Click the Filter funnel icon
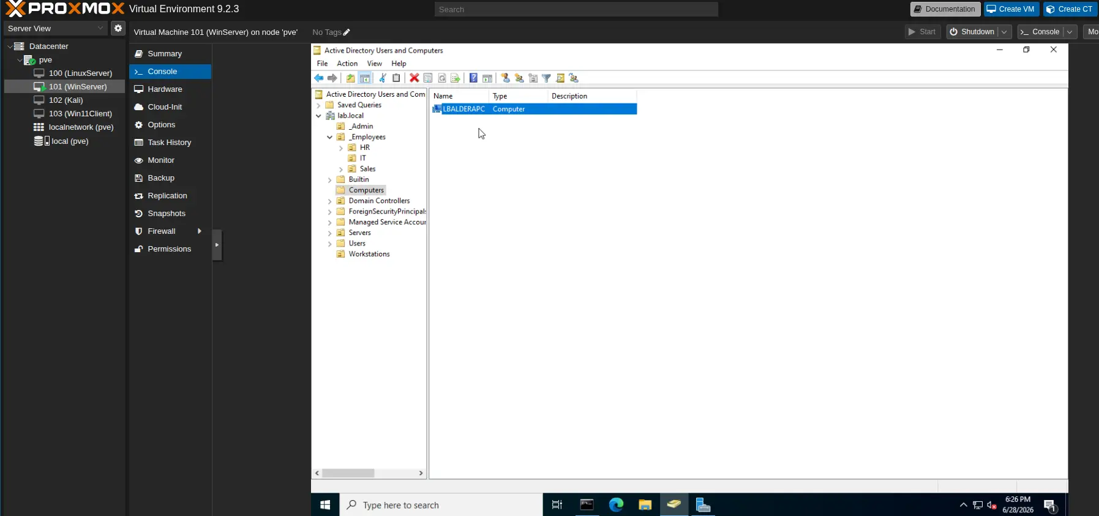 546,78
